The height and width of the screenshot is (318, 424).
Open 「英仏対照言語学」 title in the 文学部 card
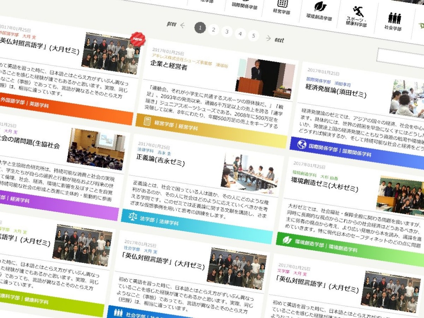click(x=317, y=284)
